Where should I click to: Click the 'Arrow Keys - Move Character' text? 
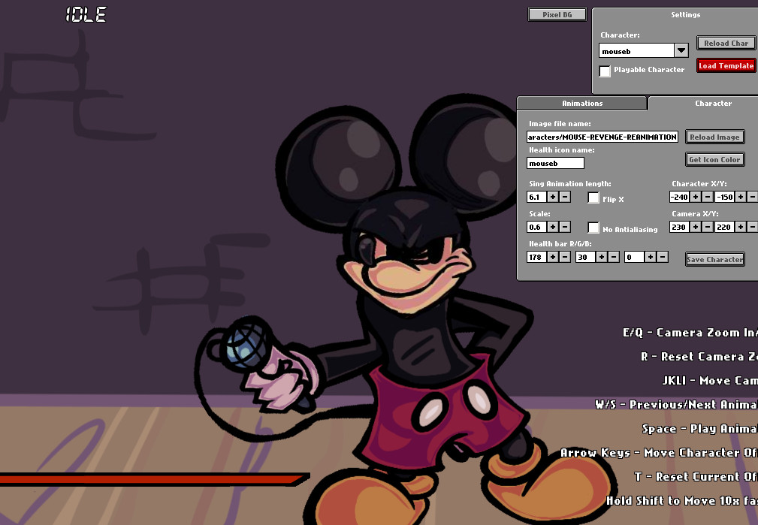click(659, 453)
